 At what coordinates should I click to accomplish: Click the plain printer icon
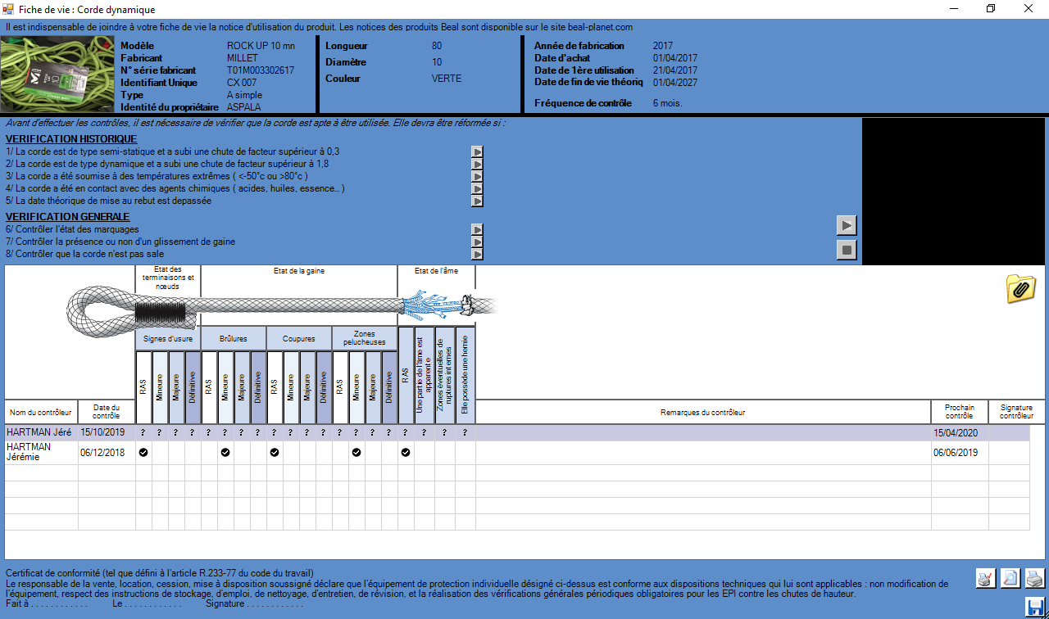1035,579
